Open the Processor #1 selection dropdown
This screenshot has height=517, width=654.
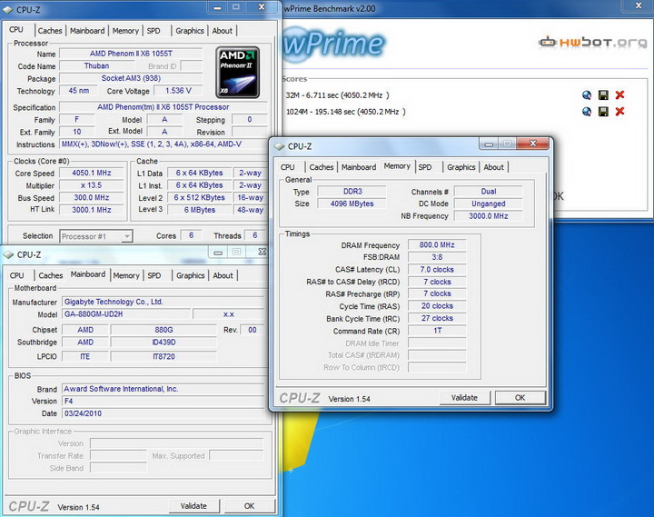click(x=96, y=236)
